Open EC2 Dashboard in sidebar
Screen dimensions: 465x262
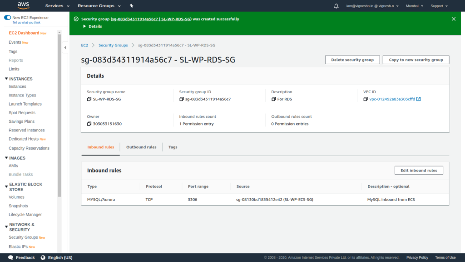click(24, 33)
